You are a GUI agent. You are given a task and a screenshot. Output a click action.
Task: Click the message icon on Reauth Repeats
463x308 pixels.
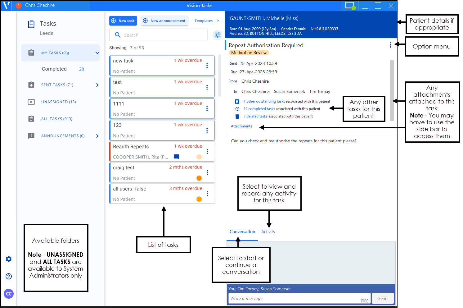click(x=176, y=157)
